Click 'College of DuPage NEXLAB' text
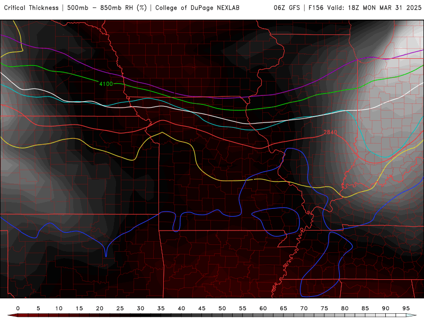Viewport: 424px width, 318px height. 197,8
